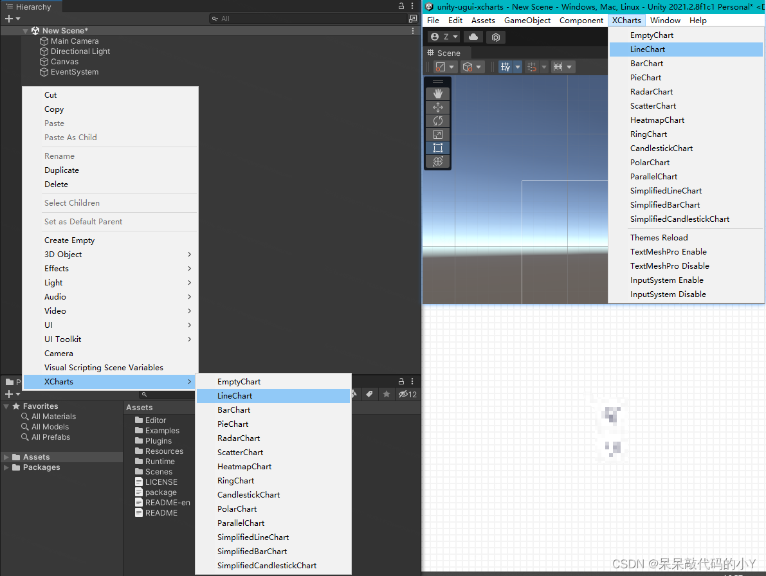The width and height of the screenshot is (766, 576).
Task: Toggle hidden packages visibility count
Action: 407,395
